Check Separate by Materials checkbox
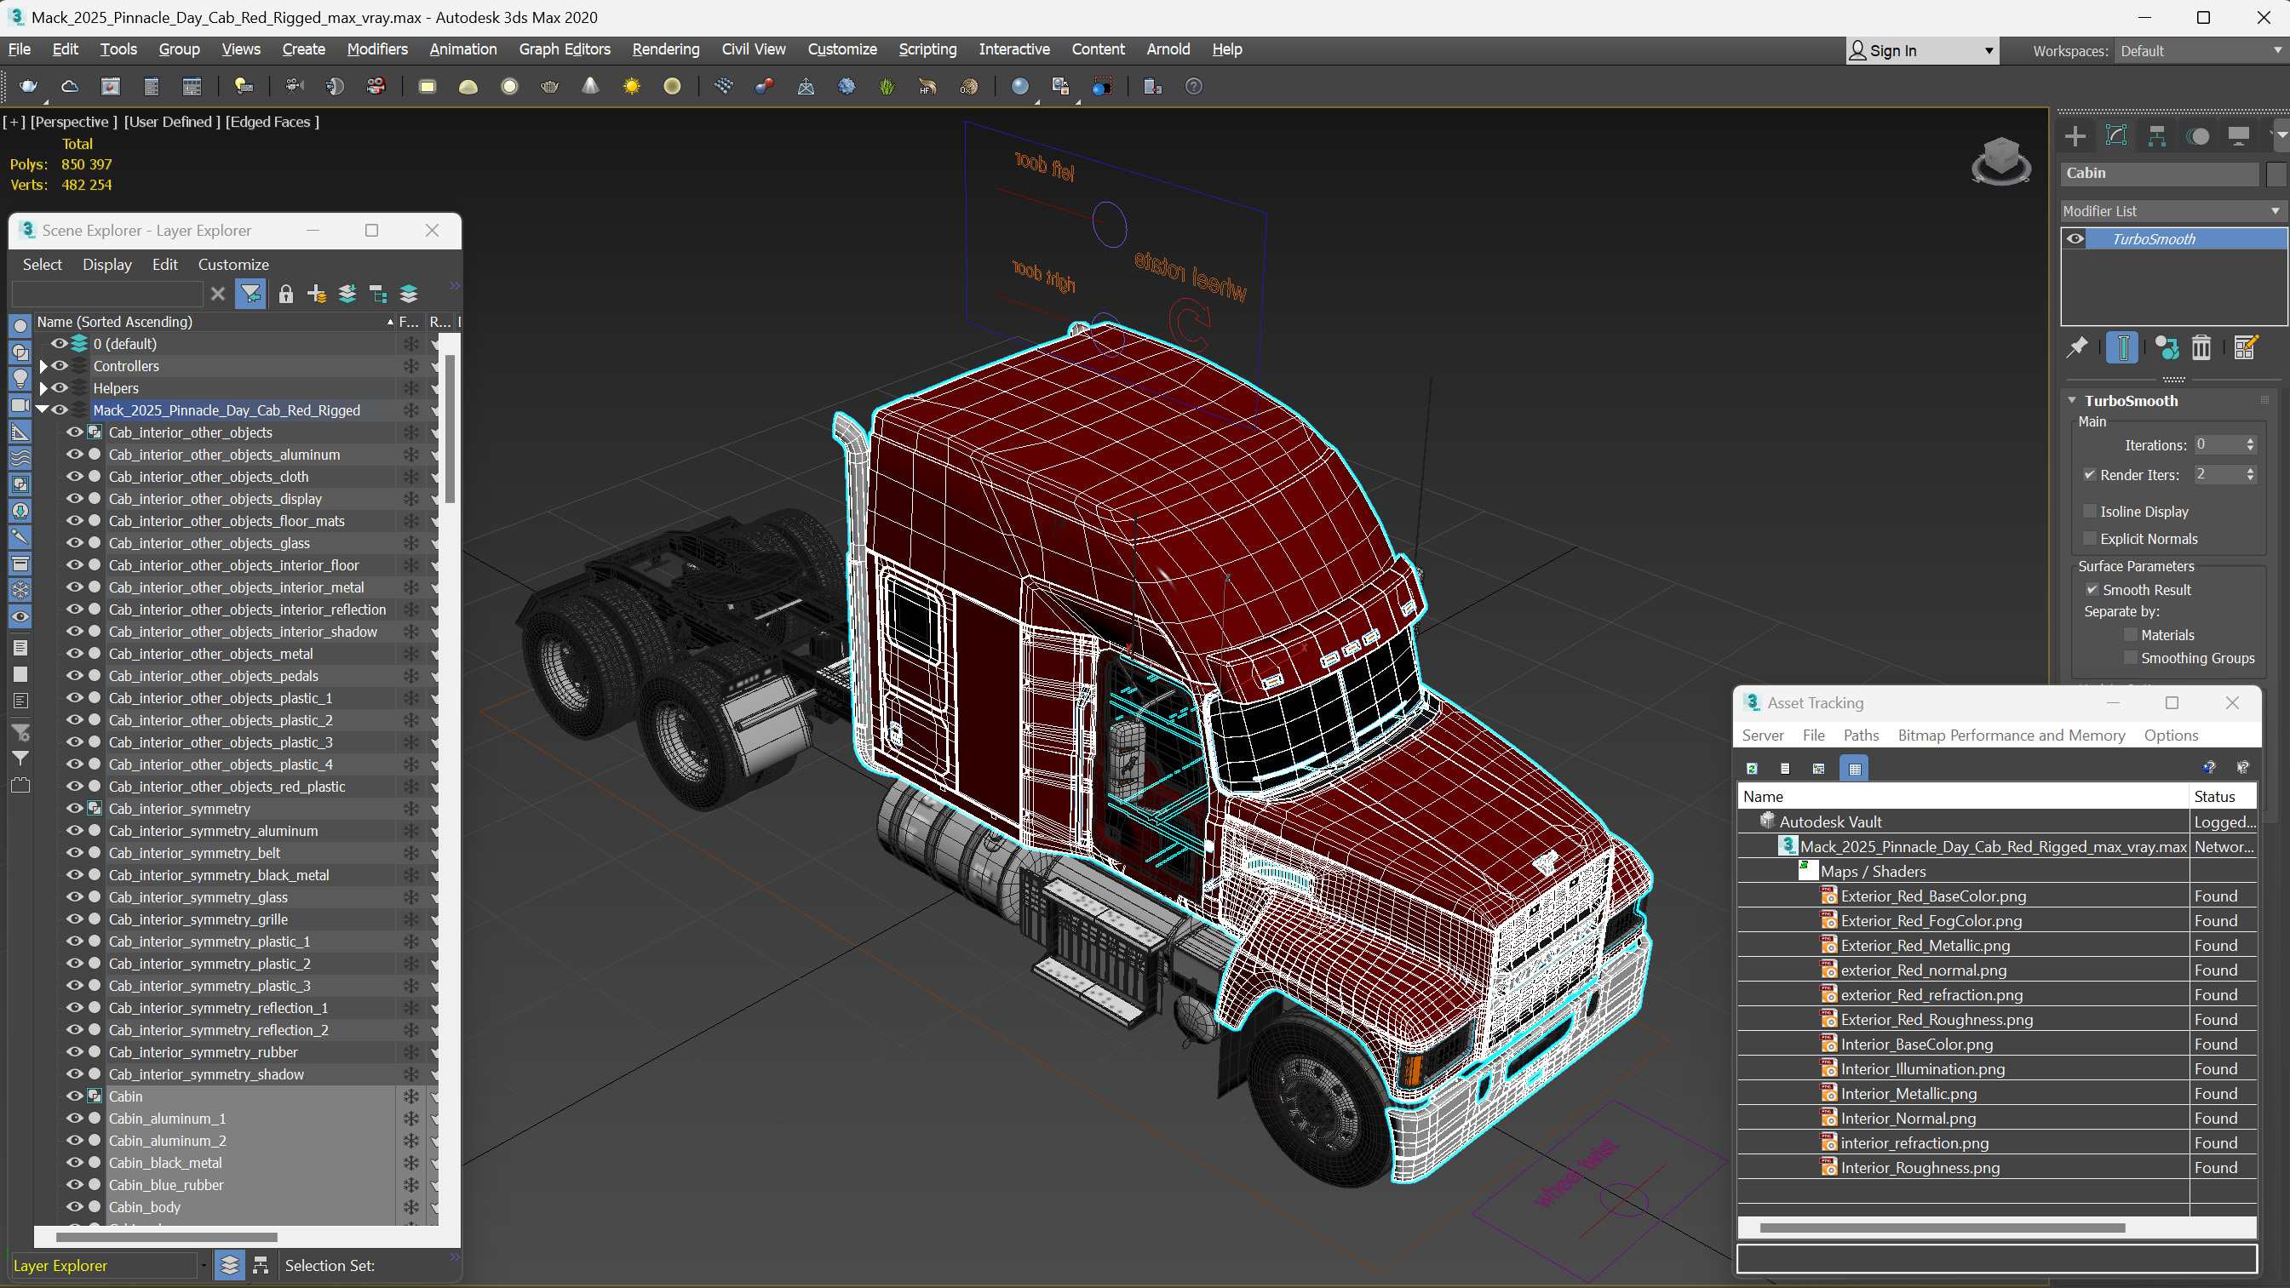Screen dimensions: 2290x1288 click(x=2130, y=635)
